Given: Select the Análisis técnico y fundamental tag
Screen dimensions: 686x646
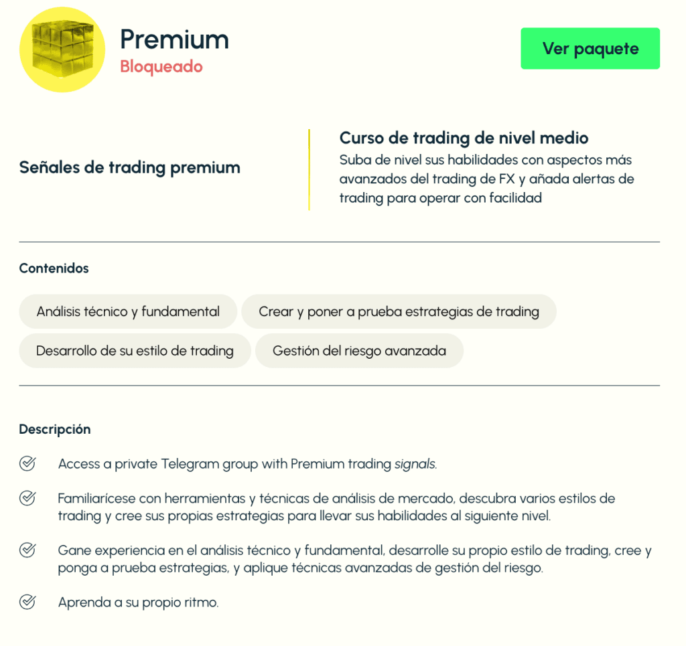Looking at the screenshot, I should click(128, 311).
